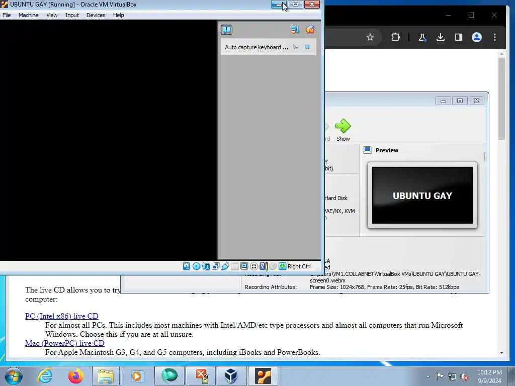
Task: Open the PC (Intel x86) live CD link
Action: click(x=62, y=316)
